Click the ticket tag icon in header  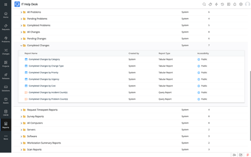coord(210,4)
